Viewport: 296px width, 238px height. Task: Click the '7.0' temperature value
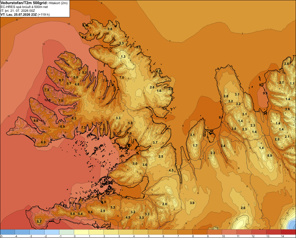click(x=122, y=77)
